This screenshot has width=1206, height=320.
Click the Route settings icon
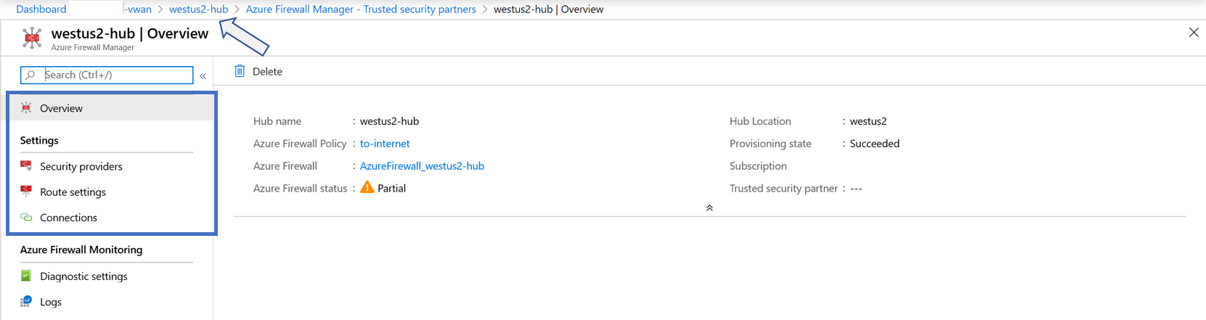tap(26, 192)
